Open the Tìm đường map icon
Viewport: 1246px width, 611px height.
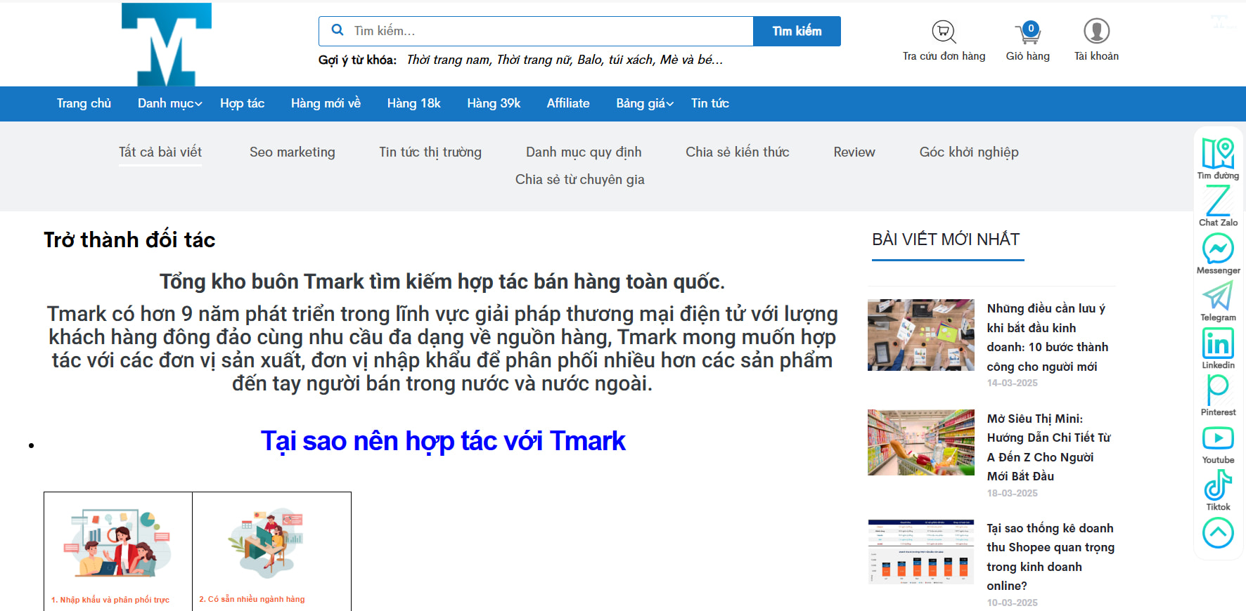pyautogui.click(x=1218, y=153)
